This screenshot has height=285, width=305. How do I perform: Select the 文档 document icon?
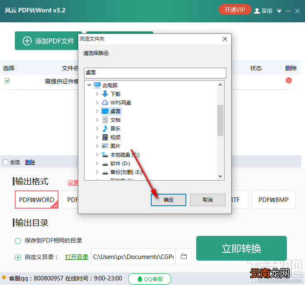(105, 120)
